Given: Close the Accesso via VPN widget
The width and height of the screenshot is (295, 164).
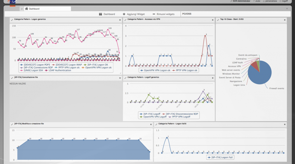Looking at the screenshot, I should tap(212, 20).
